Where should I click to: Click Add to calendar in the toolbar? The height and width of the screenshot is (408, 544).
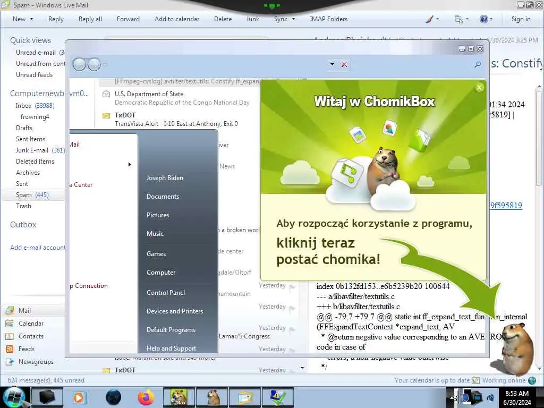point(177,19)
